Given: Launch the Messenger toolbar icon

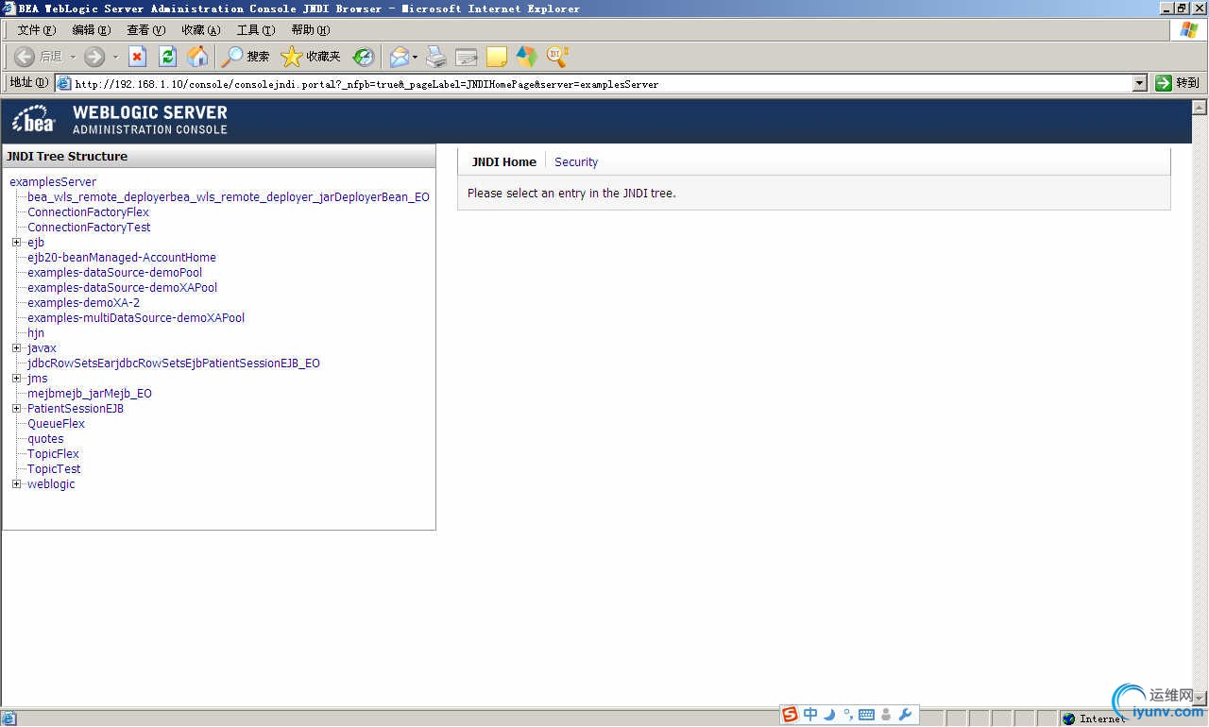Looking at the screenshot, I should tap(527, 57).
